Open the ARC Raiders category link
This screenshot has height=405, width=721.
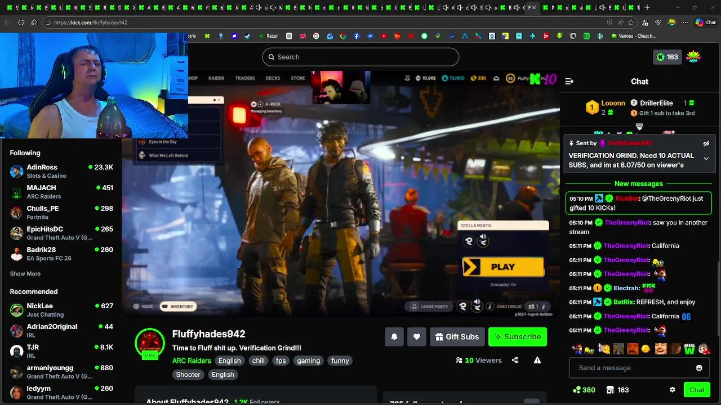coord(192,361)
